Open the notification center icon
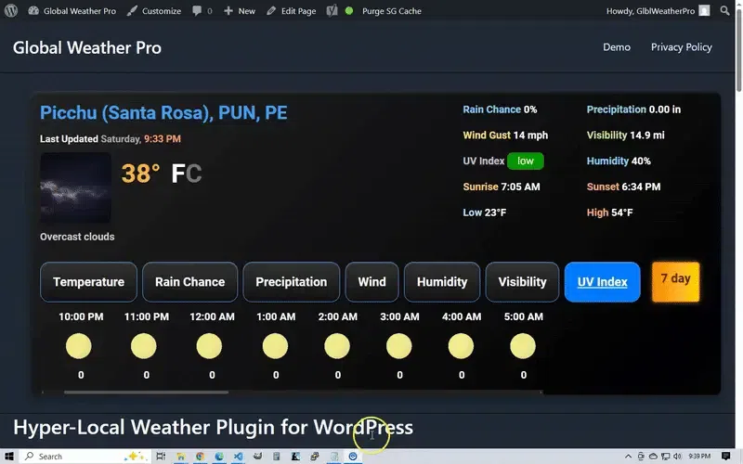743x464 pixels. [x=725, y=456]
